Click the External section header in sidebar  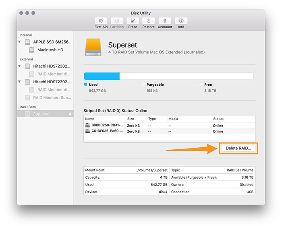[x=26, y=59]
